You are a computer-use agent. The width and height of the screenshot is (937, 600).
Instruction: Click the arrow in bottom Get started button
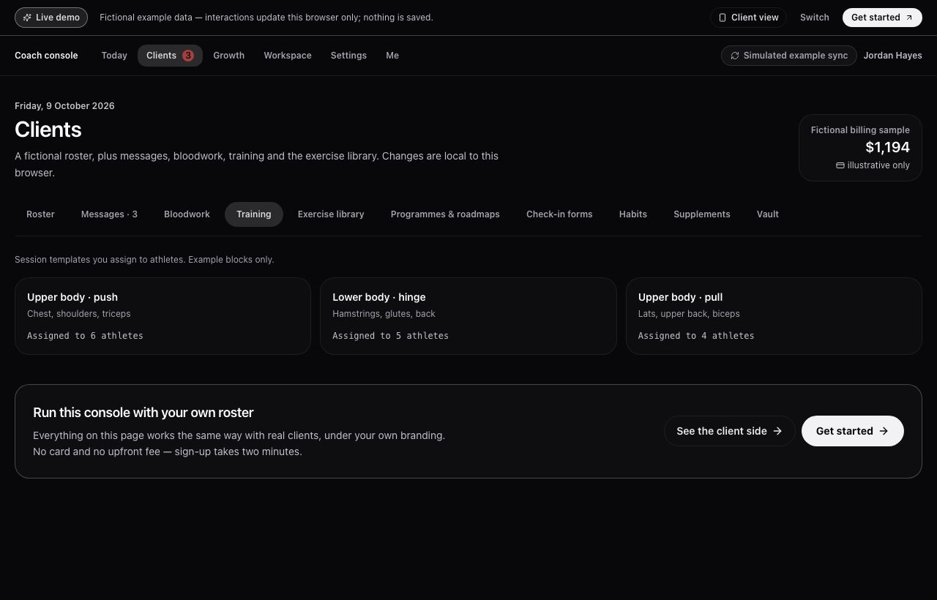(x=884, y=431)
